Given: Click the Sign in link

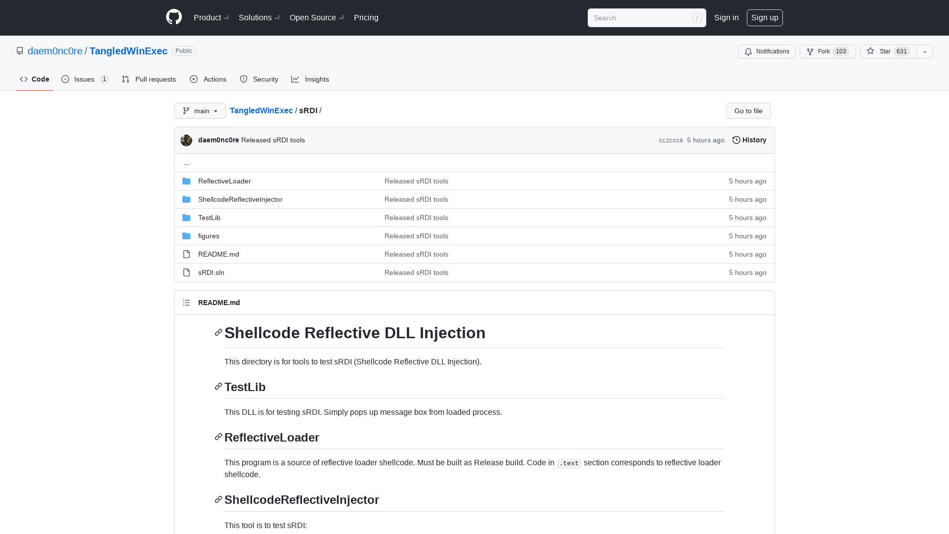Looking at the screenshot, I should point(727,18).
